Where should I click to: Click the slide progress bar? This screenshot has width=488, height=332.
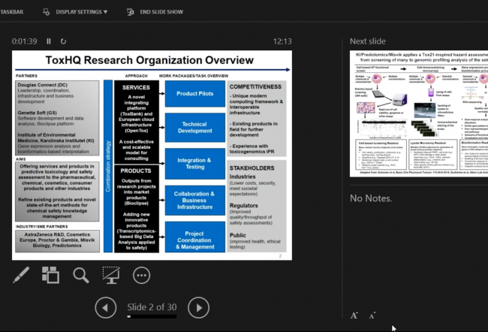pyautogui.click(x=152, y=316)
